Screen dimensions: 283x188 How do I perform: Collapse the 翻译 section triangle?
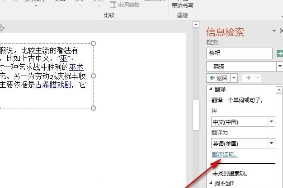click(211, 89)
